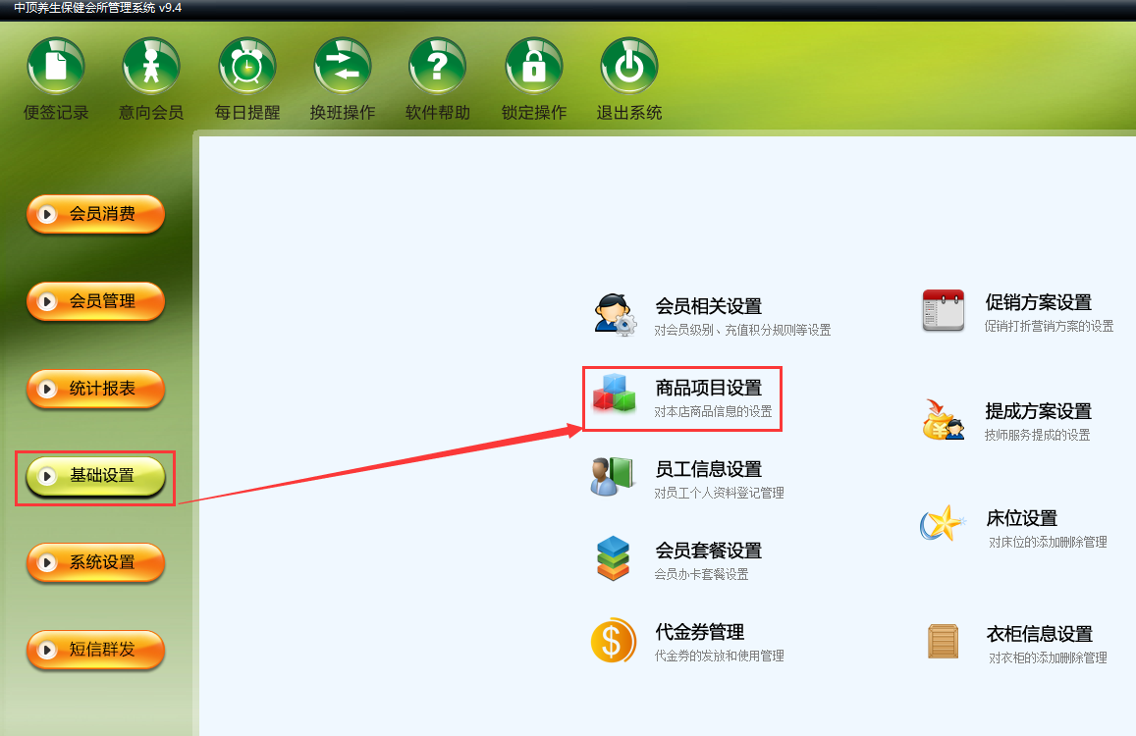Open 短信群发 sidebar button
The width and height of the screenshot is (1136, 736).
[x=95, y=650]
